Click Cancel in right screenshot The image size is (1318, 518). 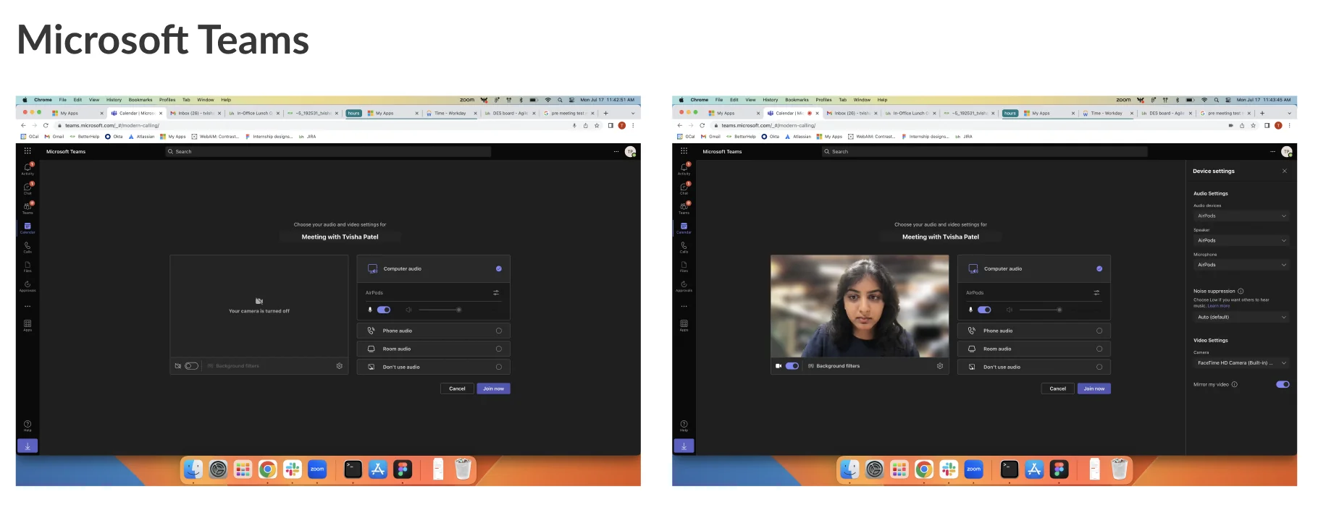1058,388
